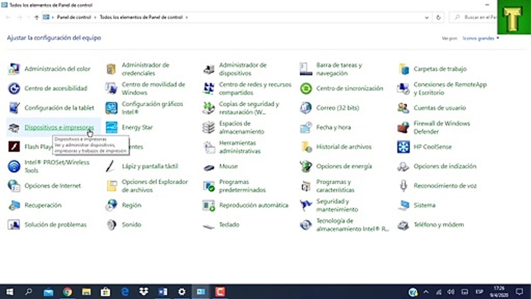Open the Teléfono y módem link
This screenshot has height=299, width=531.
pos(438,225)
